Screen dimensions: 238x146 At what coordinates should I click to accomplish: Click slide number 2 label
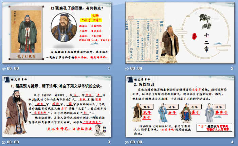tap(232, 68)
